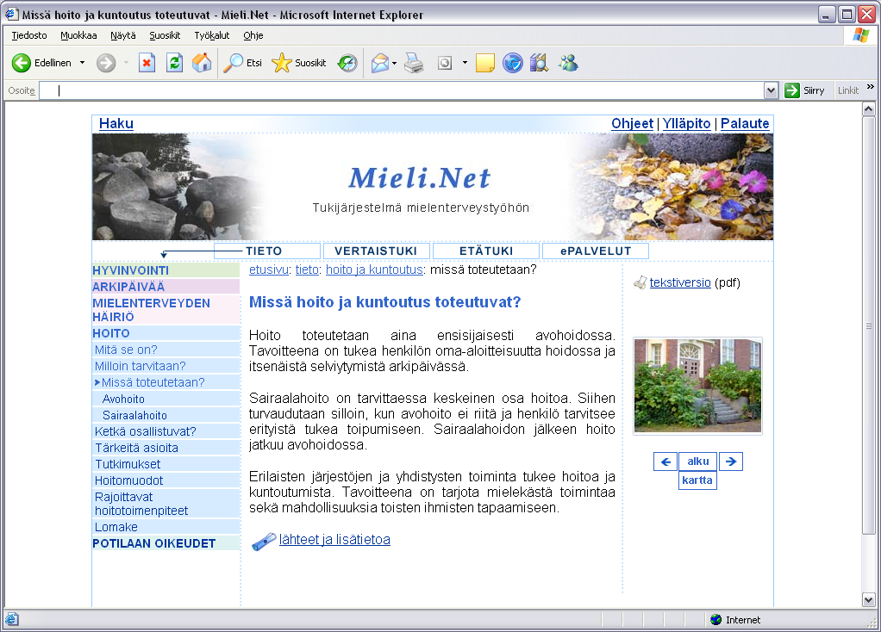Open the forward button history dropdown arrow

click(126, 63)
